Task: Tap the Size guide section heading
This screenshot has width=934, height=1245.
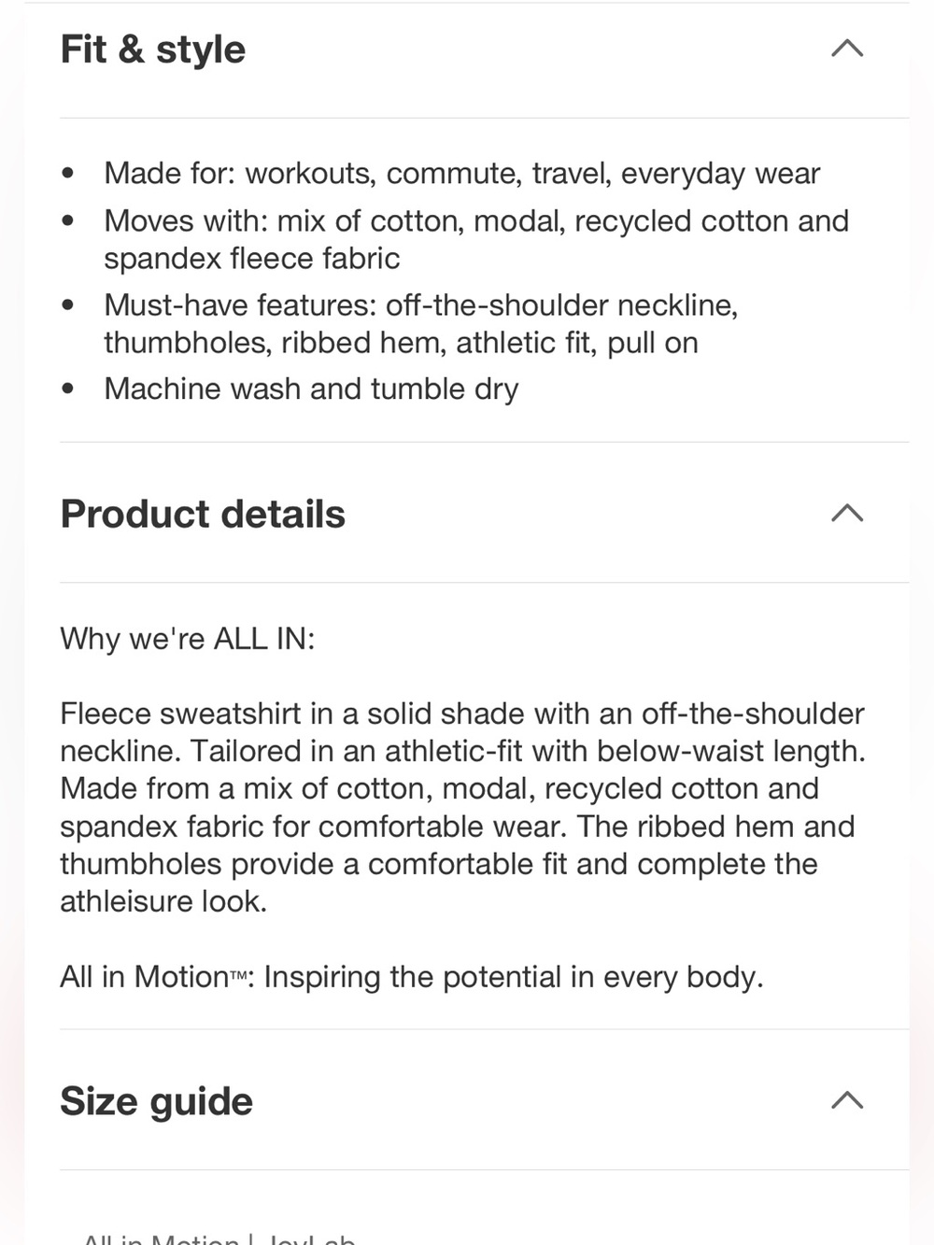Action: point(157,1101)
